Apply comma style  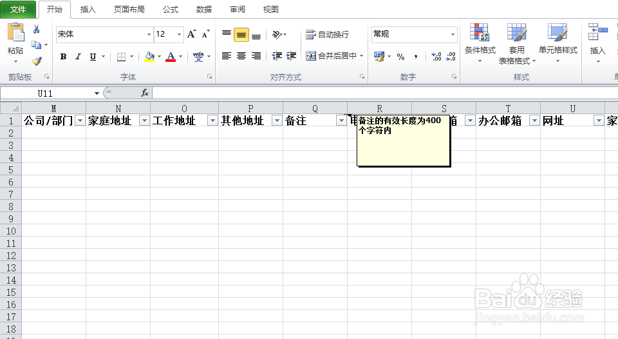click(x=416, y=57)
